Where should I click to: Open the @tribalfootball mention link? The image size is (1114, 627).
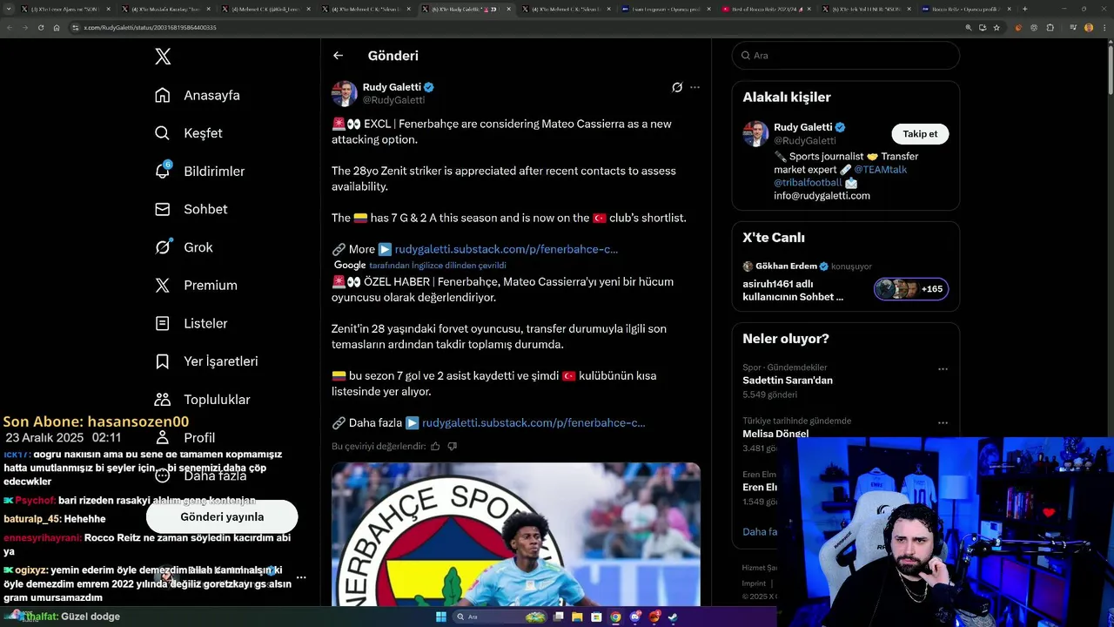click(x=808, y=183)
